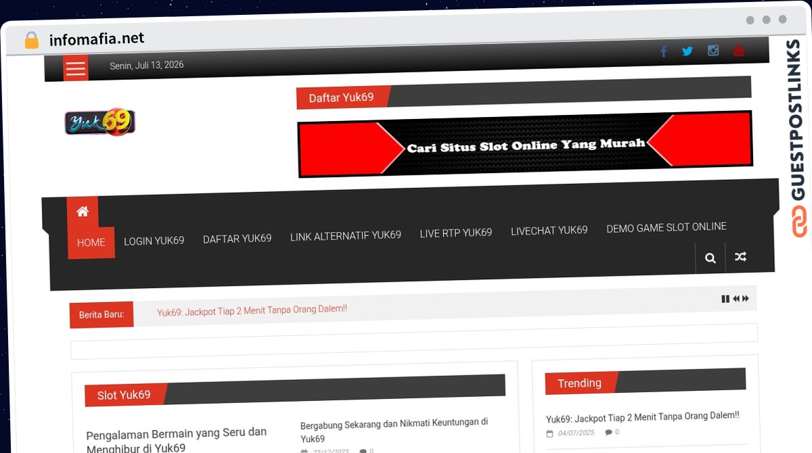This screenshot has width=812, height=453.
Task: Show next ticker item
Action: click(x=746, y=298)
